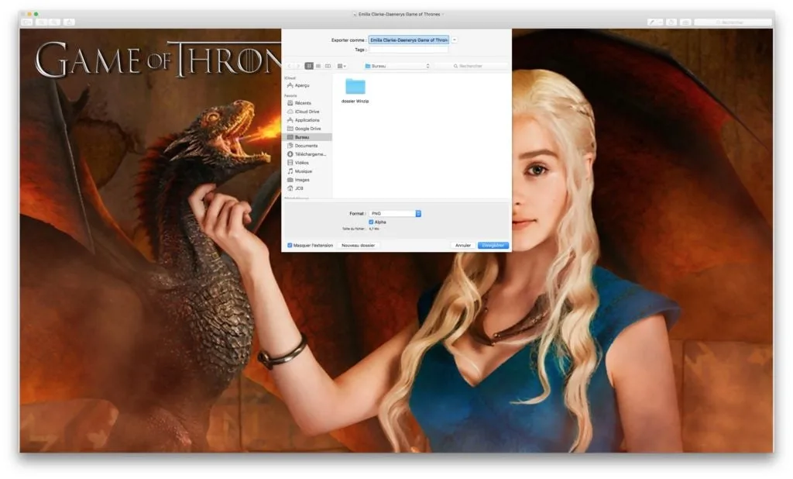Switch to icon view in dialog
This screenshot has width=793, height=479.
pos(309,66)
